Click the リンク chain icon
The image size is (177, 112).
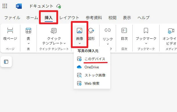tap(108, 30)
